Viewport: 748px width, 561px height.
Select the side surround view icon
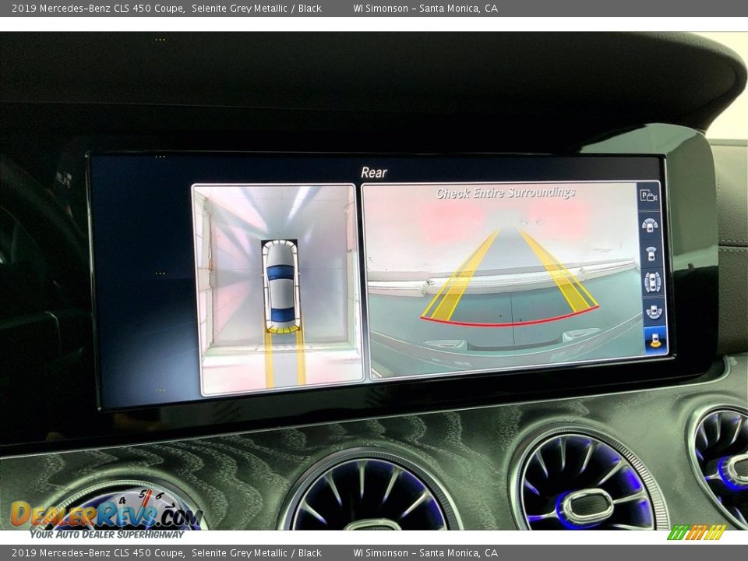coord(652,282)
